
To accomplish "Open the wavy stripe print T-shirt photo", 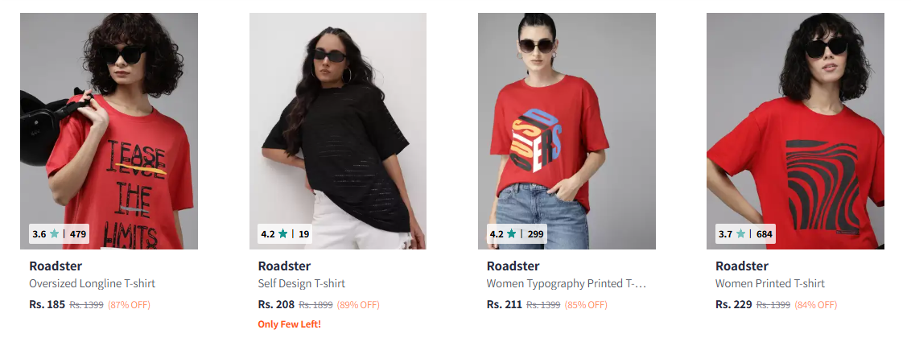I will tap(795, 131).
